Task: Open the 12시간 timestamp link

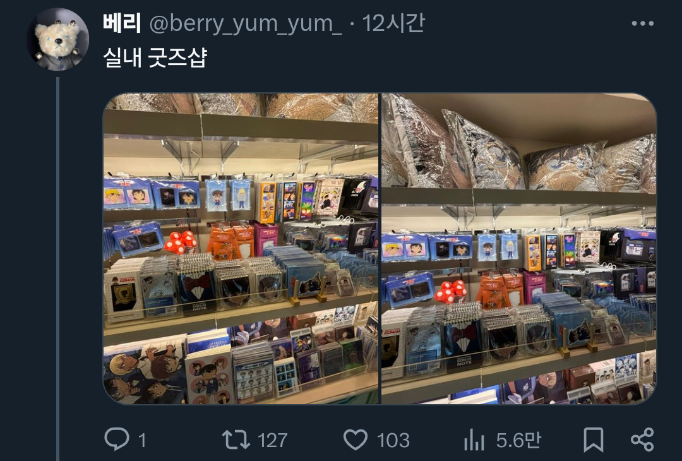Action: (393, 23)
